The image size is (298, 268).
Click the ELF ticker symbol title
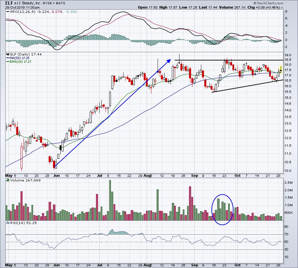tap(9, 3)
